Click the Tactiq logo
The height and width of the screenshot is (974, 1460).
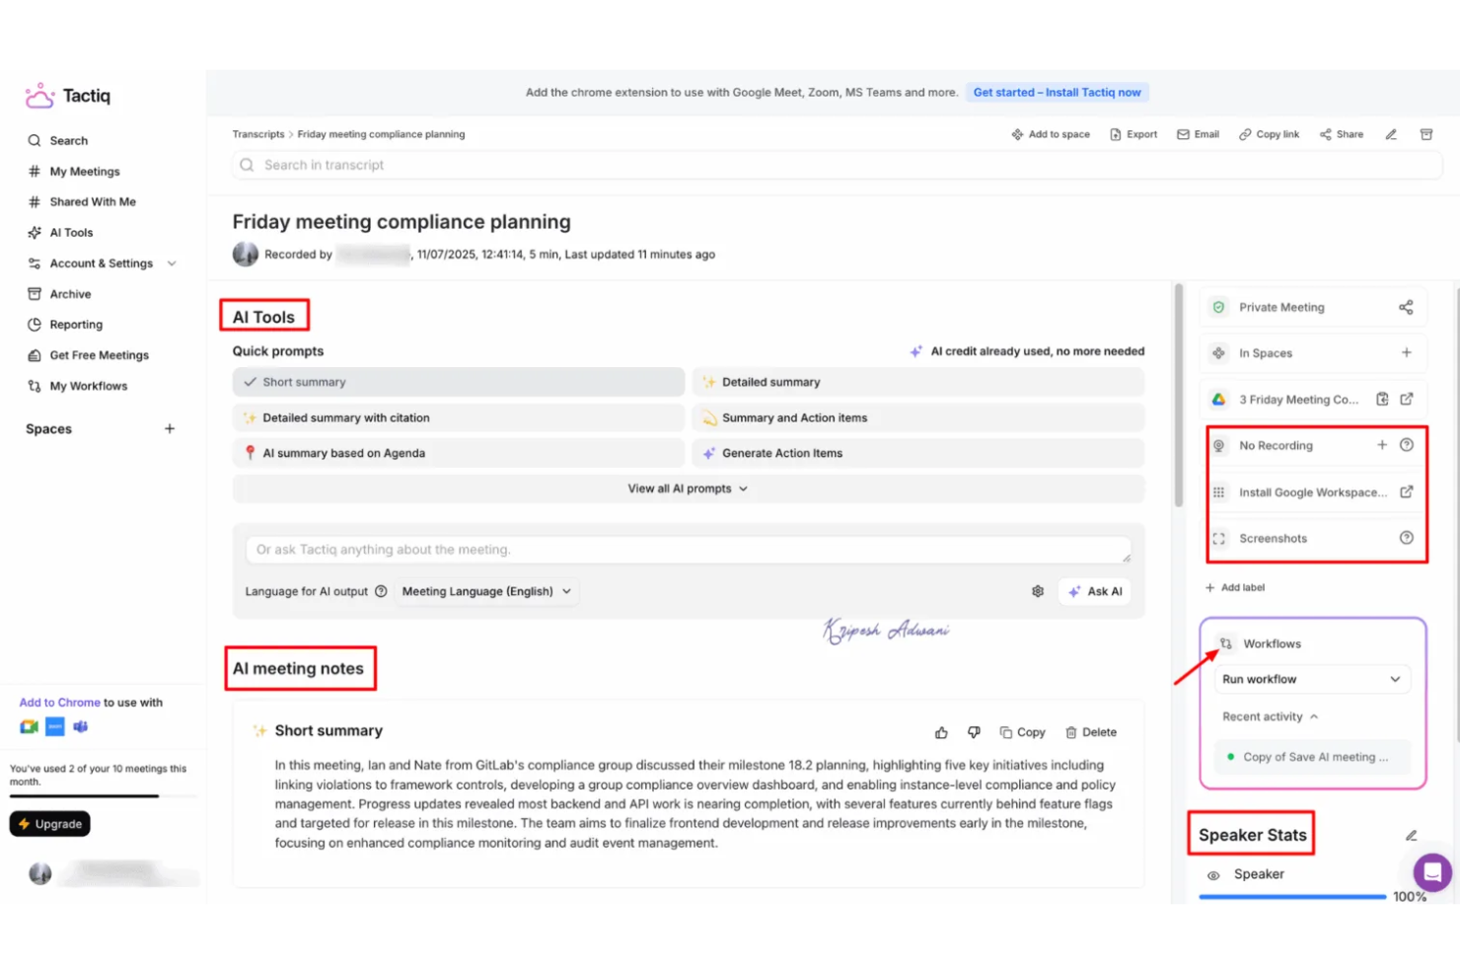click(67, 96)
